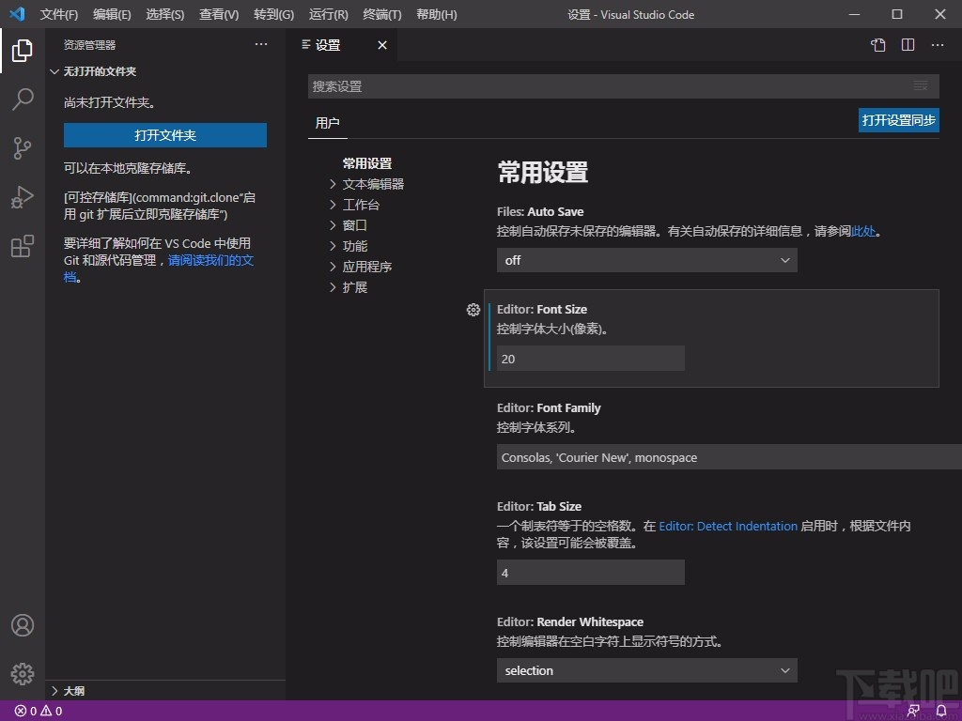Select the 用户 settings scope tab
Viewport: 962px width, 721px height.
pyautogui.click(x=328, y=123)
